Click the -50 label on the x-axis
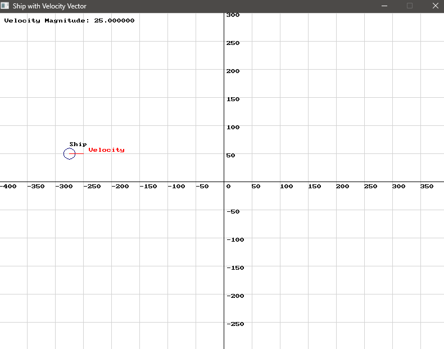Screen dimensions: 444x349 202,187
